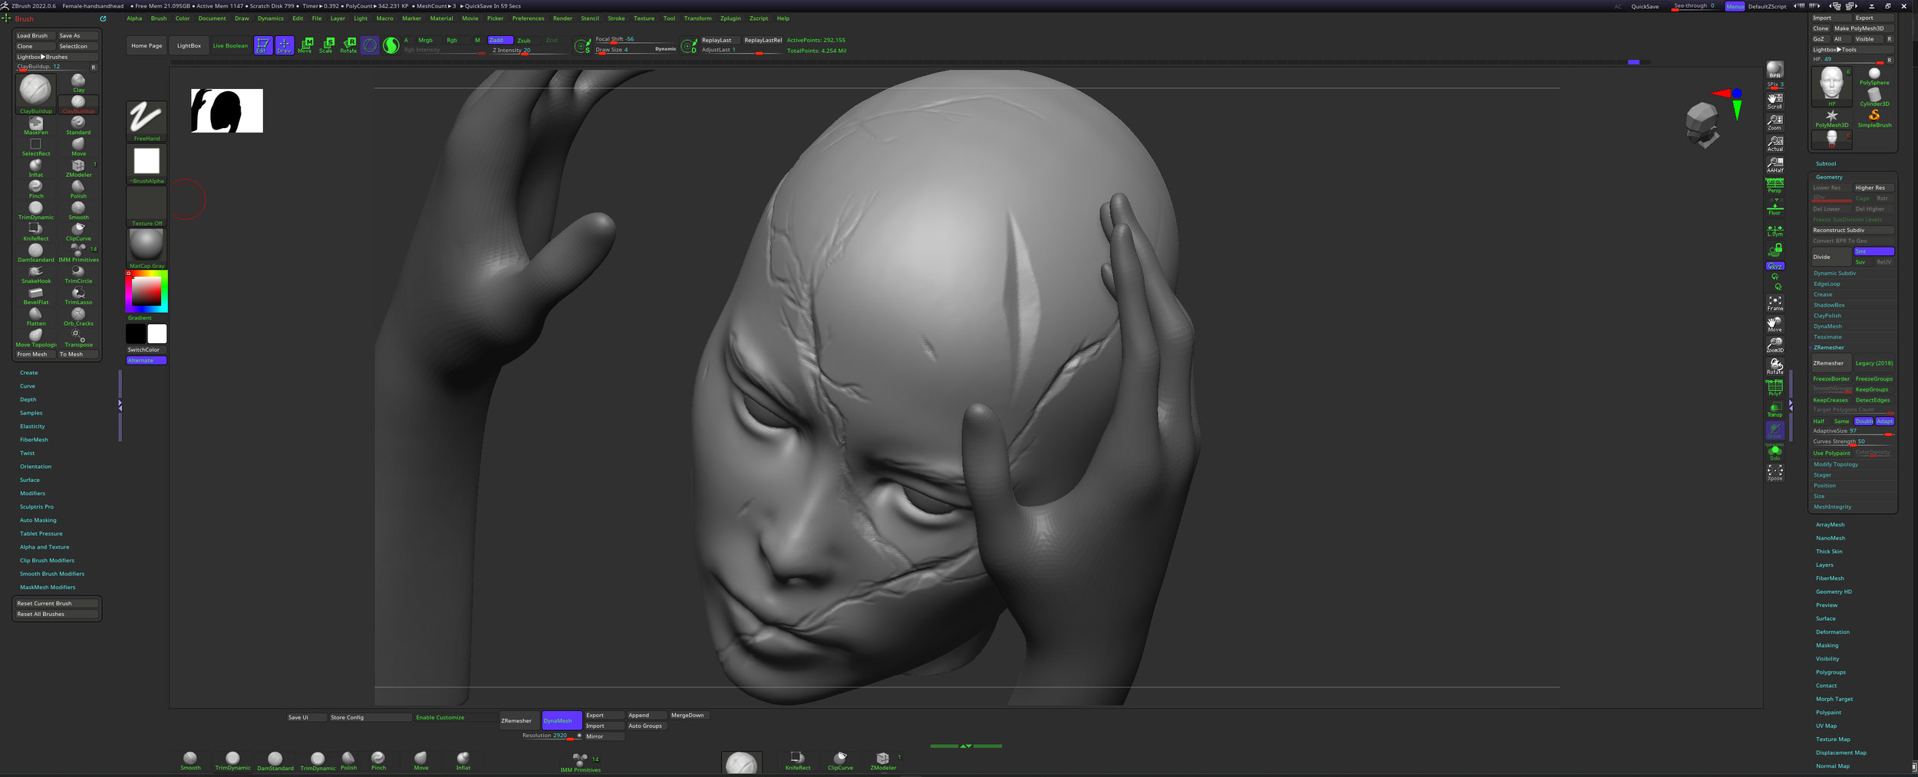
Task: Open the Transform menu
Action: click(x=697, y=18)
